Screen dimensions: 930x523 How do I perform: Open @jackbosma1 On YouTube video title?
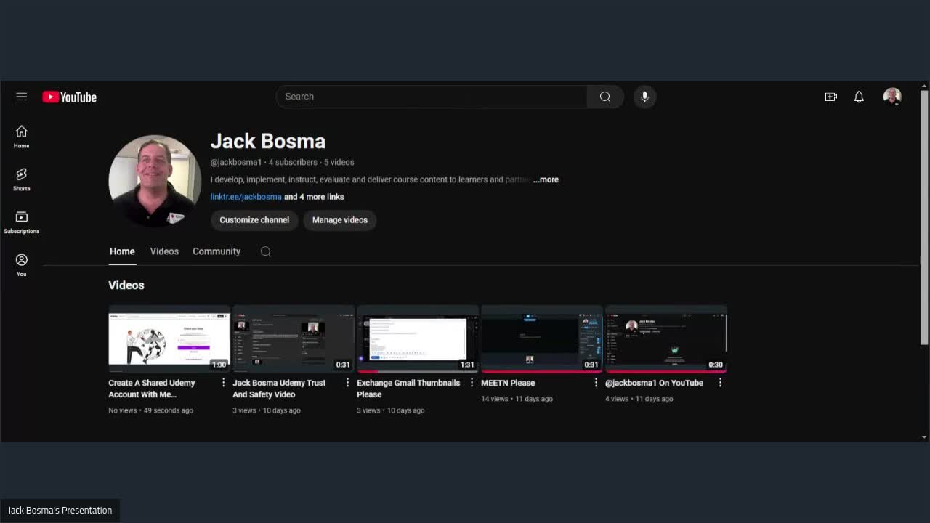point(654,383)
